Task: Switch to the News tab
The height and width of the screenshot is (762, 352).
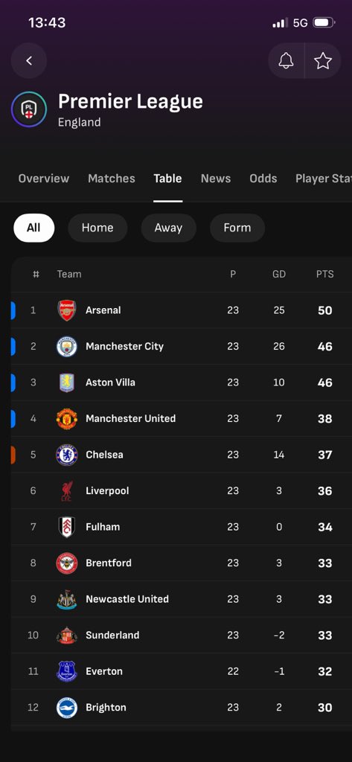Action: [216, 179]
